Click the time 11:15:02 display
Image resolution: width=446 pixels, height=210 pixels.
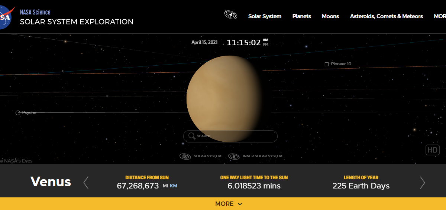[x=244, y=43]
